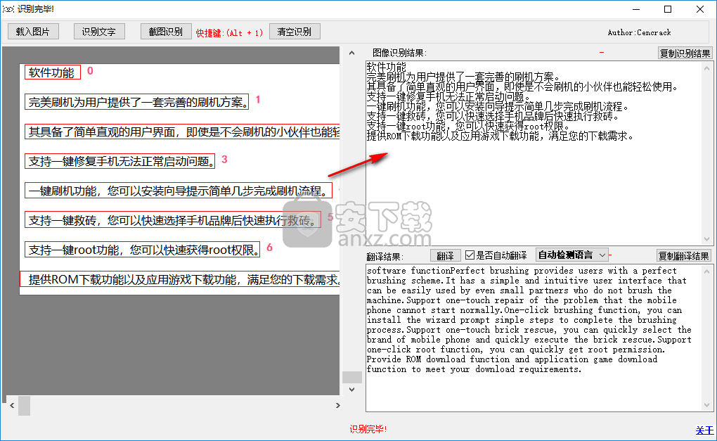Click image panel horizontal scroll right arrow

pos(338,405)
